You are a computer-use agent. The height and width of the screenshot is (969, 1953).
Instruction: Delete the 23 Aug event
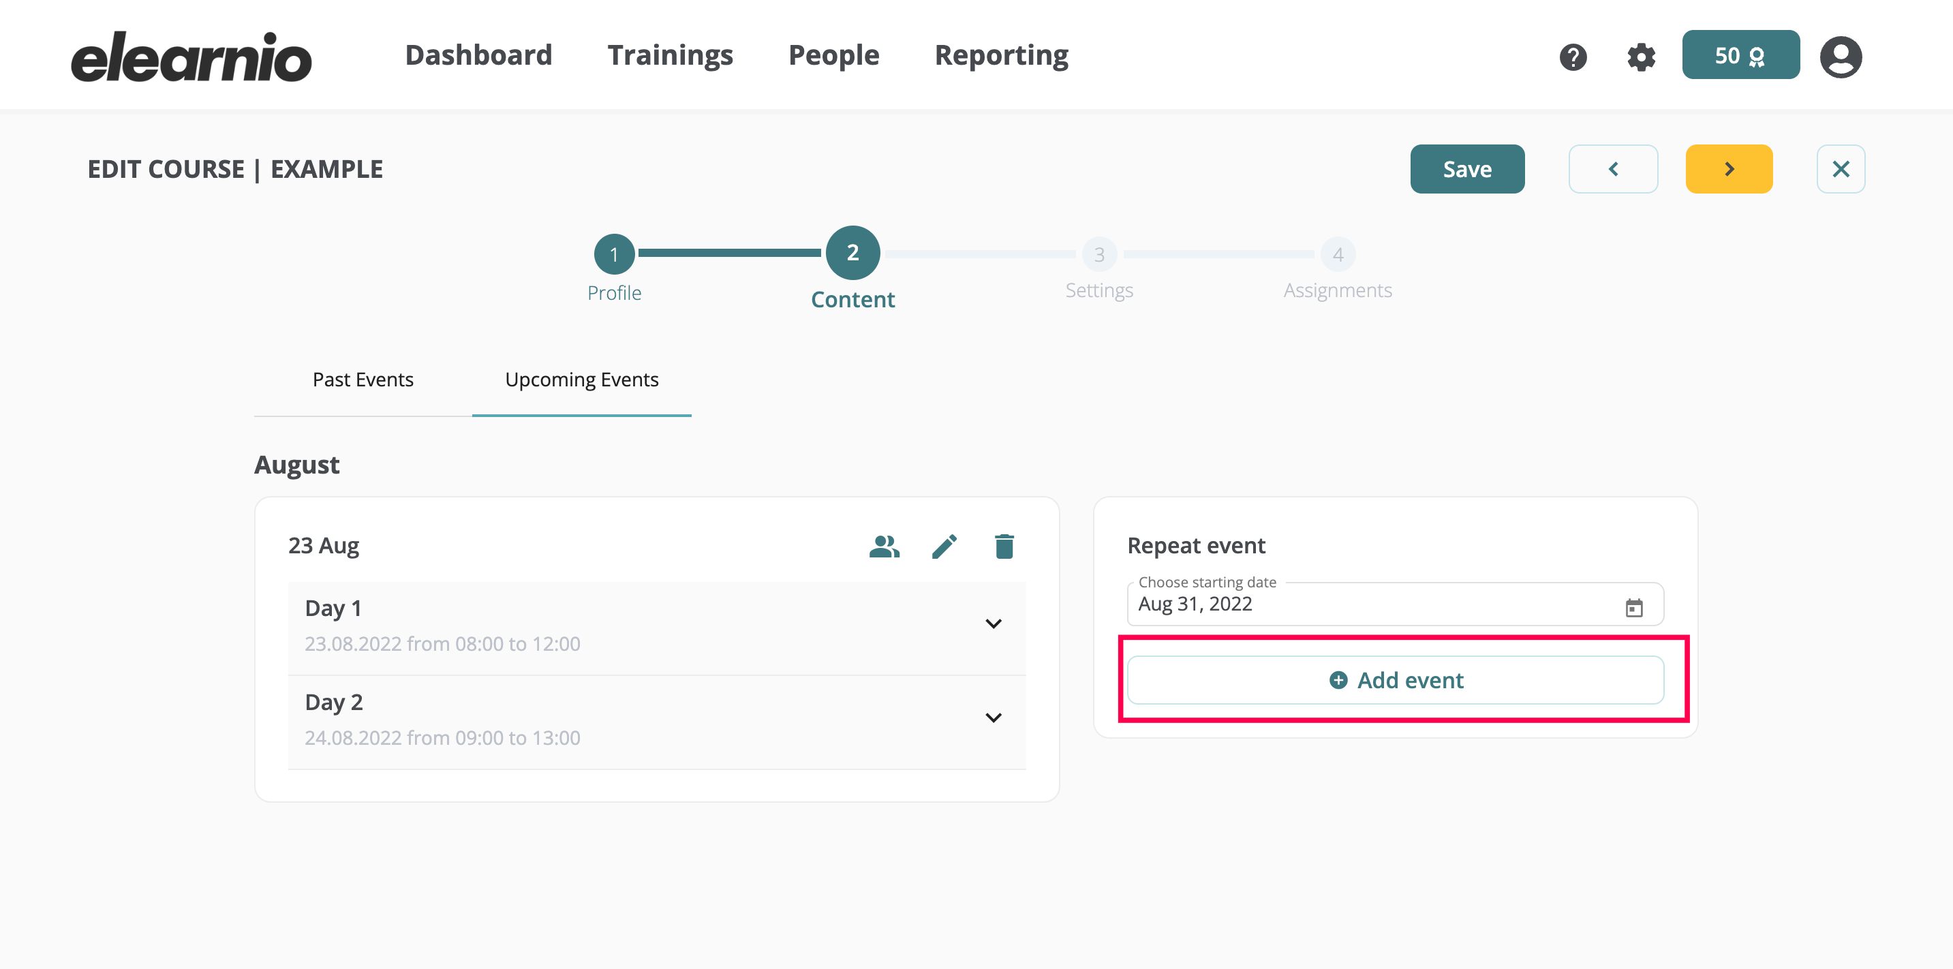1004,546
